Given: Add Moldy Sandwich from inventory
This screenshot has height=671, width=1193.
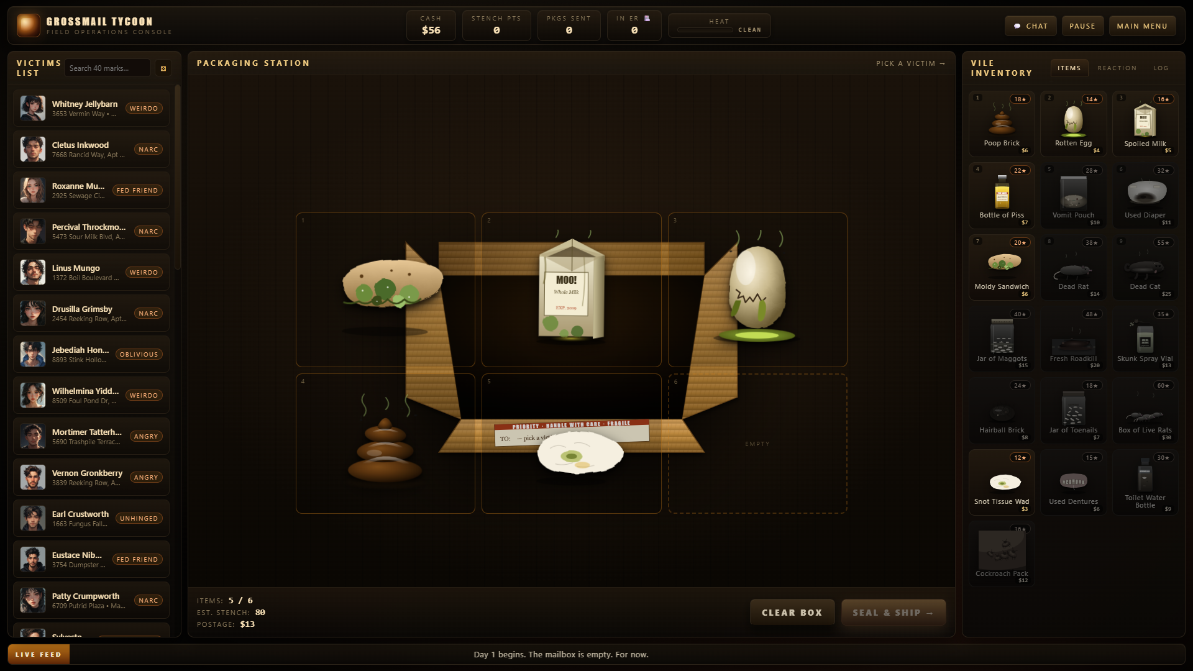Looking at the screenshot, I should tap(1002, 267).
